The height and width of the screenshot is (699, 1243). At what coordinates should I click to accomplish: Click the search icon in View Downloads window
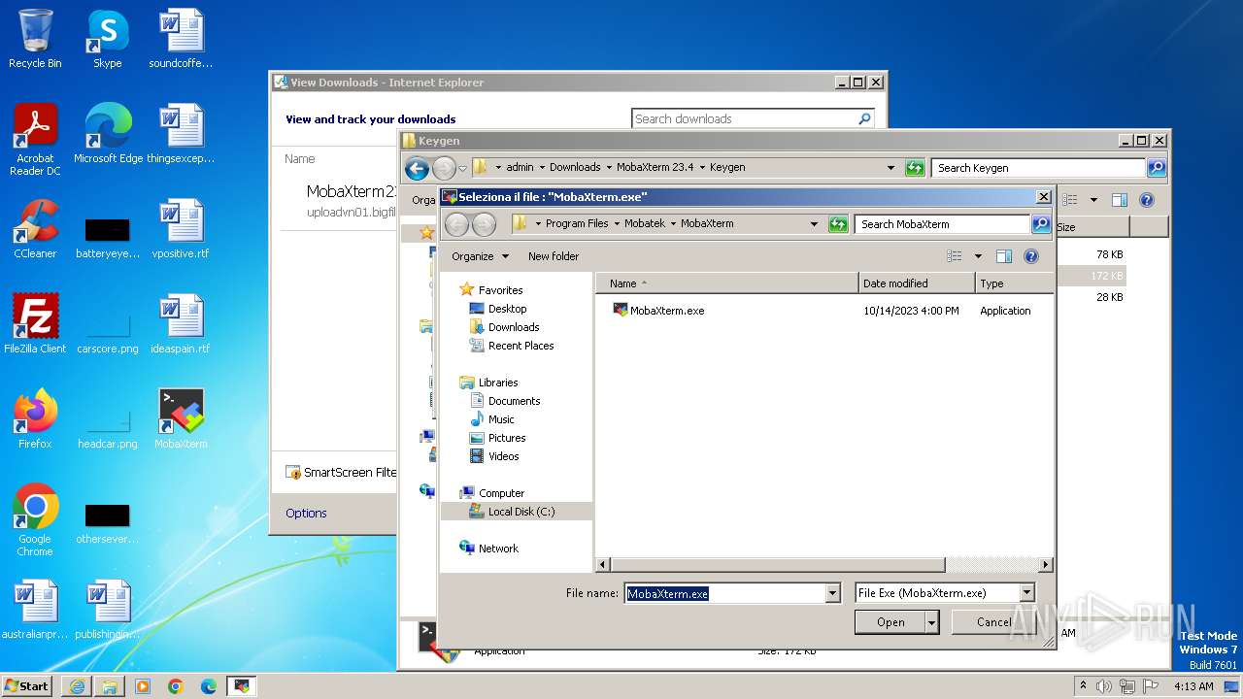coord(864,118)
